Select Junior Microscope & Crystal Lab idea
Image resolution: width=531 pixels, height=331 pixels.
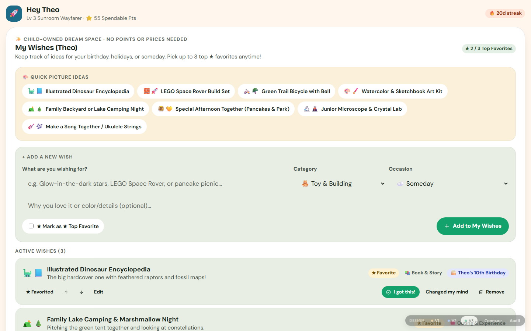point(352,109)
